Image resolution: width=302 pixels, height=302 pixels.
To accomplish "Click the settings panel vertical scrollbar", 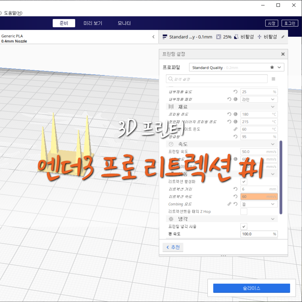I will 281,177.
